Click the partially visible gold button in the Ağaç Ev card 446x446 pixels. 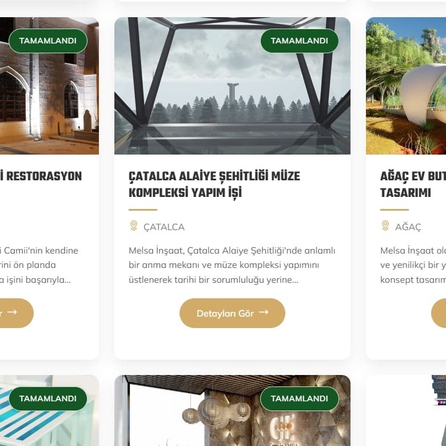point(439,313)
